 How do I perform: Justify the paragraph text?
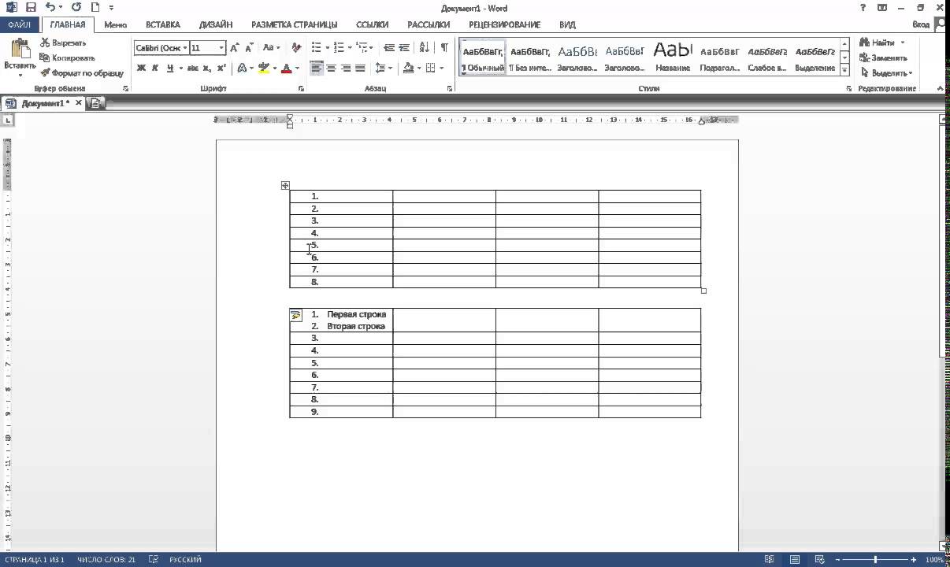click(360, 68)
